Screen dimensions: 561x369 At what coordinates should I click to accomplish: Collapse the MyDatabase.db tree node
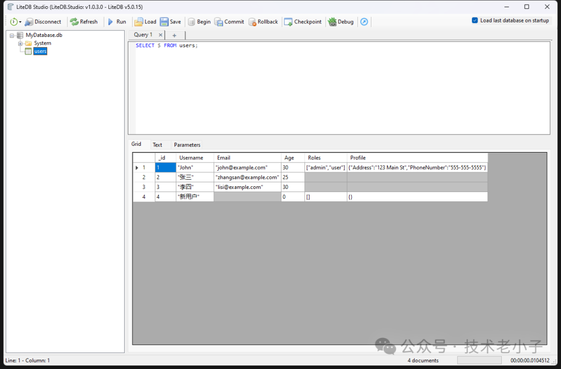(x=12, y=35)
